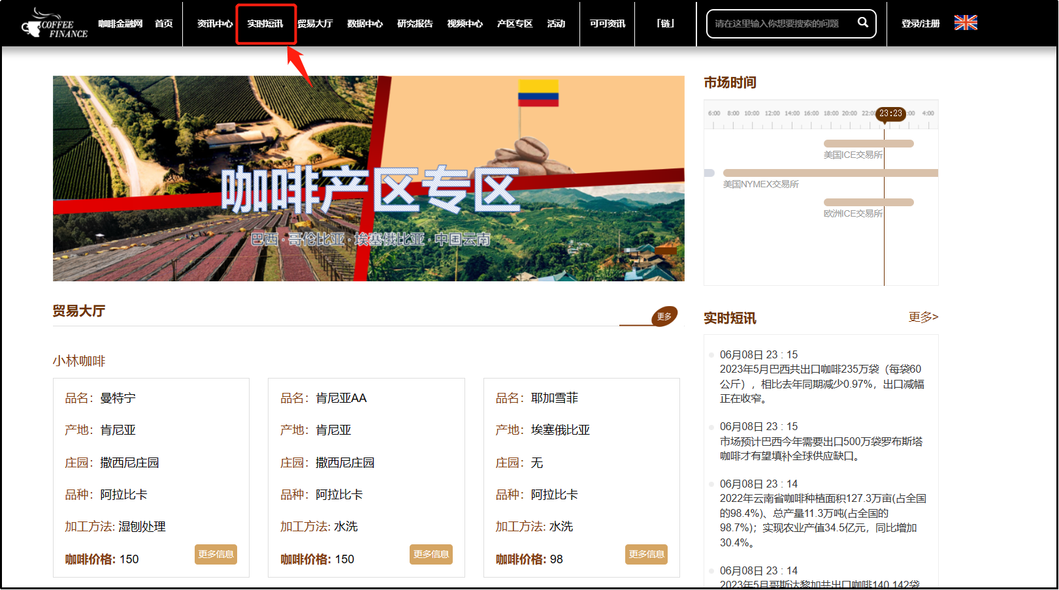Click 品名: 耶加雪菲 text
The width and height of the screenshot is (1059, 590).
537,398
